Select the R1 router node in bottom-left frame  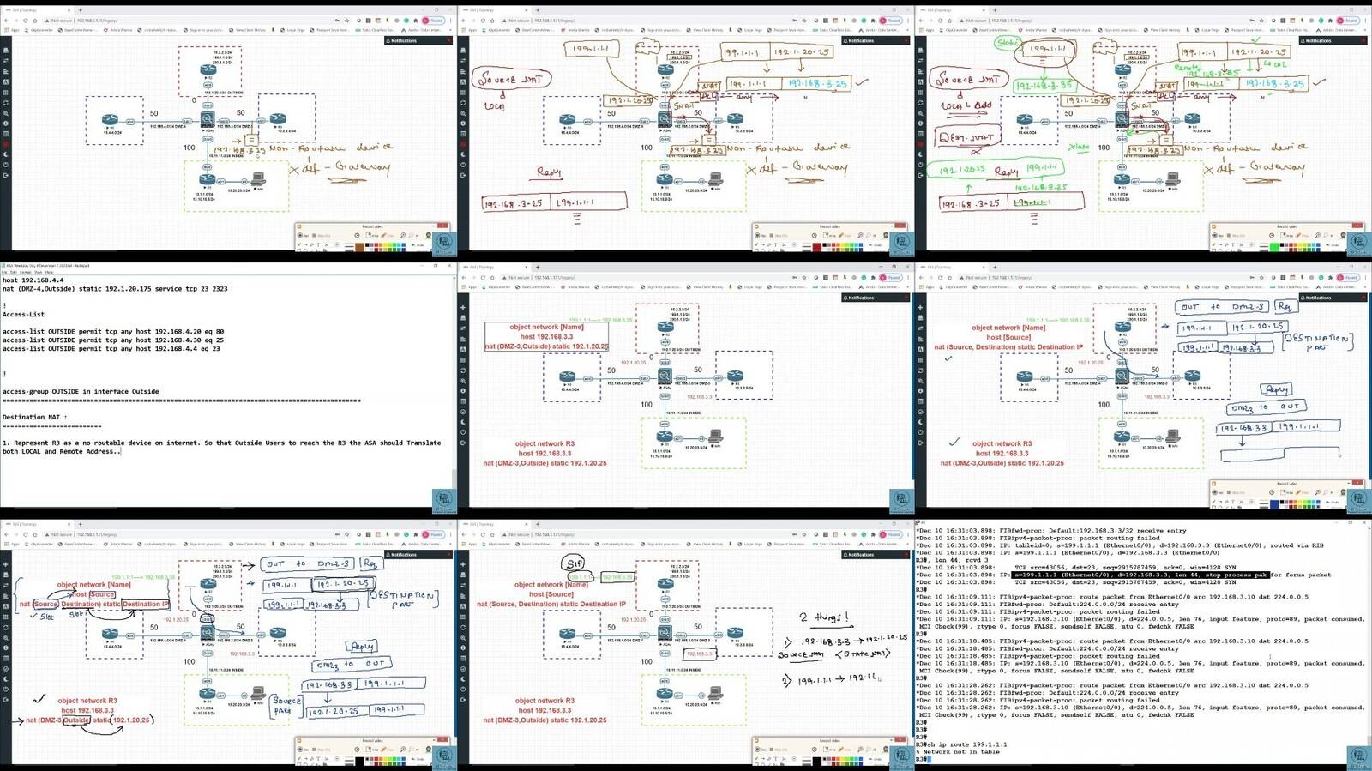coord(207,694)
